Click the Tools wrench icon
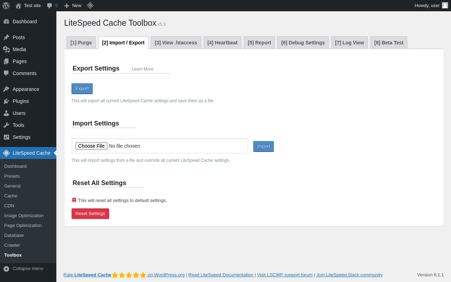The width and height of the screenshot is (451, 282). [x=6, y=125]
